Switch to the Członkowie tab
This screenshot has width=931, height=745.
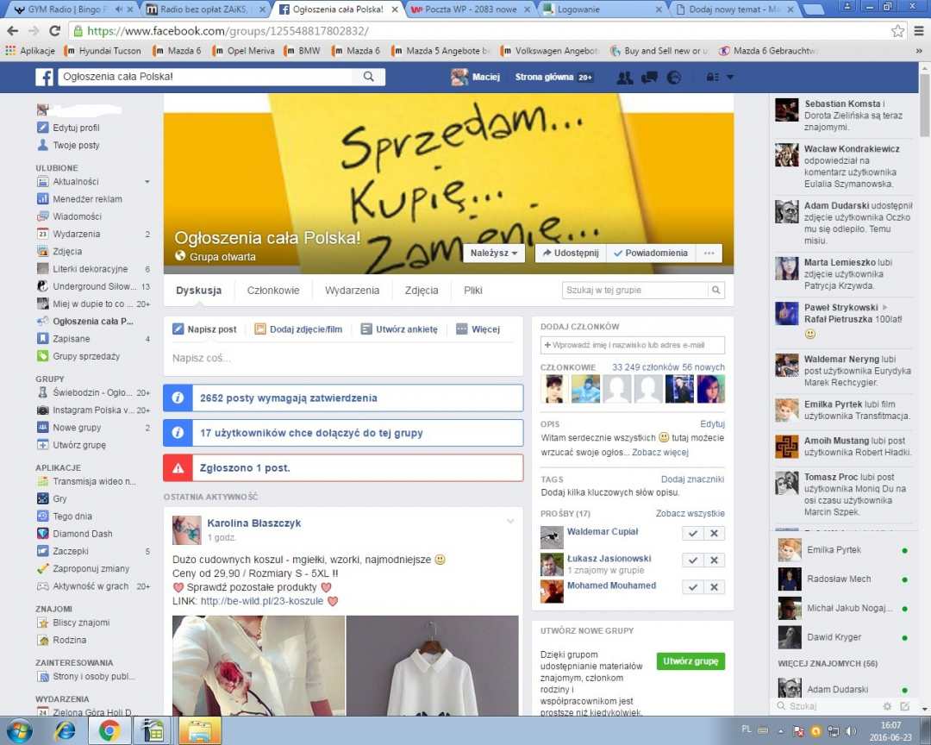coord(273,291)
